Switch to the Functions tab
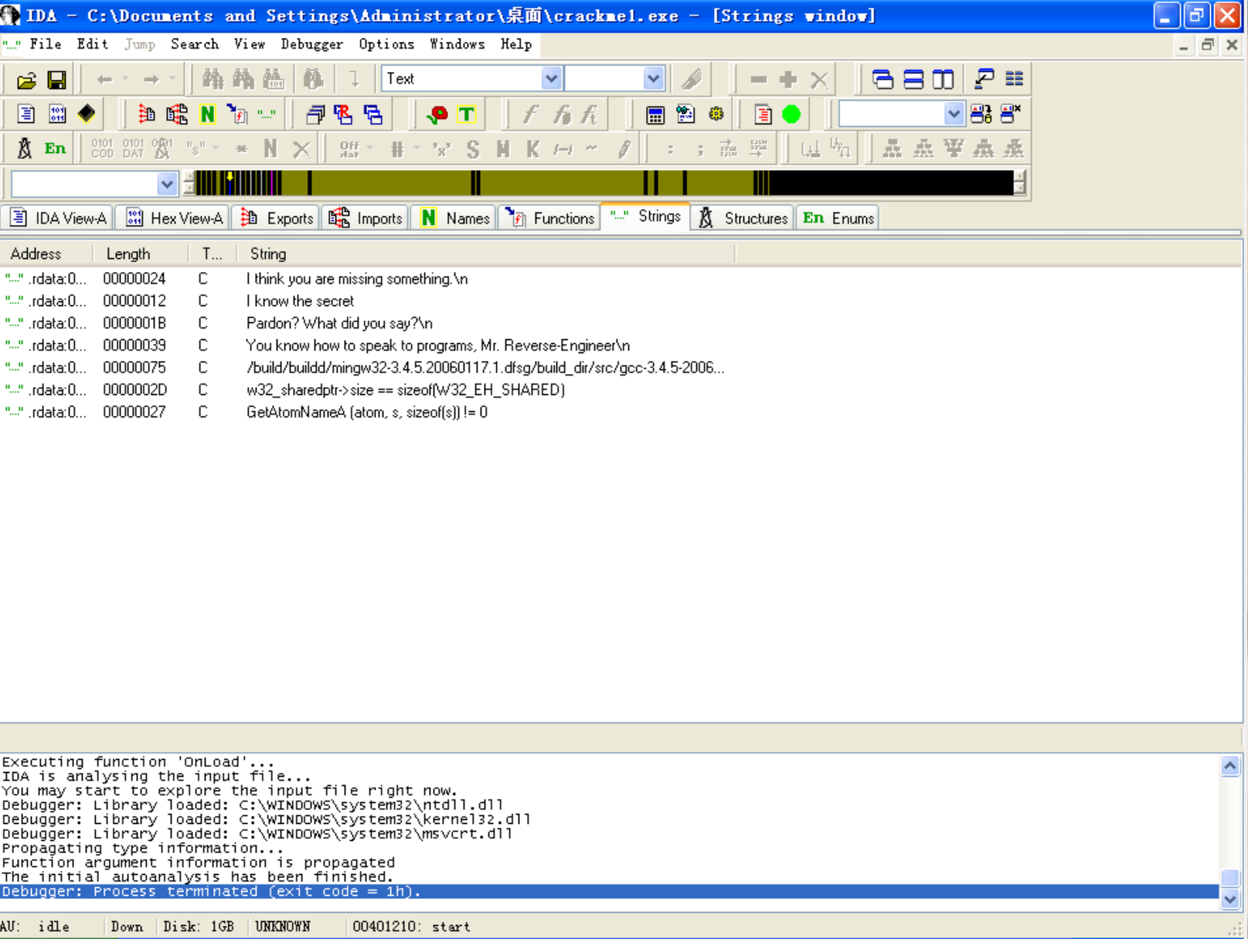The image size is (1248, 939). point(549,218)
